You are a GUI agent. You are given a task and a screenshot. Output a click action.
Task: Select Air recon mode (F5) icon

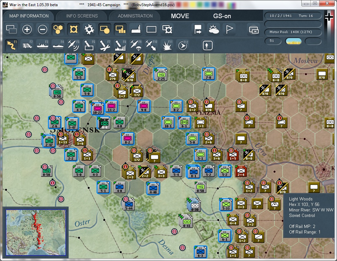[x=74, y=45]
